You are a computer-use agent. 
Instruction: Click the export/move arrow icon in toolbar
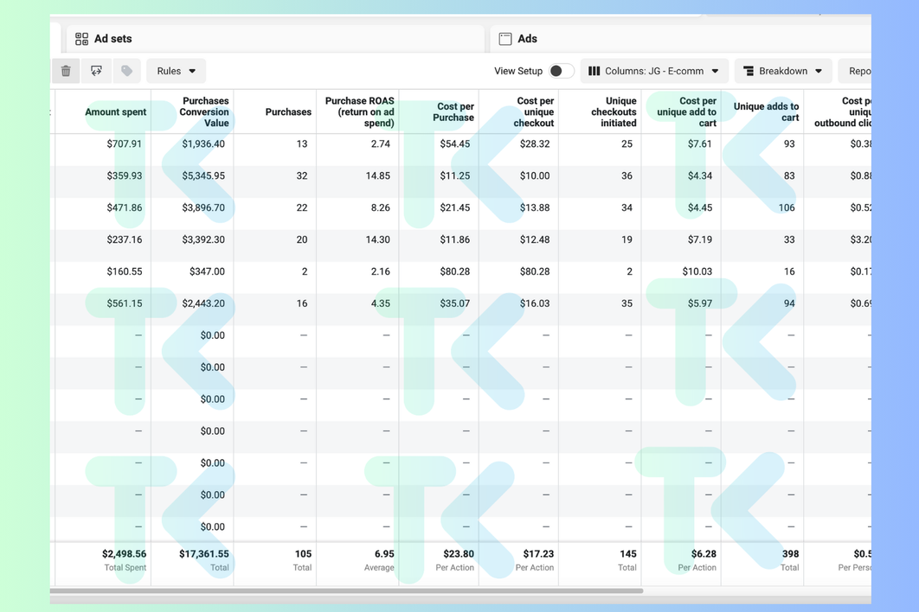pyautogui.click(x=96, y=71)
